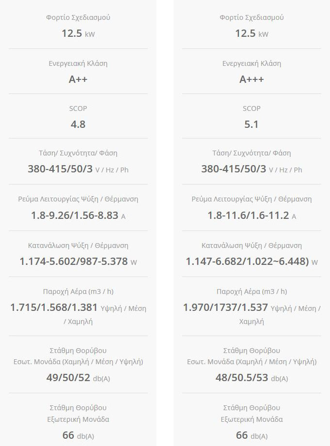Click 'Ρεύμα Λειτουργίας' label above 1.8-9.26/1.56-8.83
This screenshot has height=446, width=330.
[x=78, y=199]
